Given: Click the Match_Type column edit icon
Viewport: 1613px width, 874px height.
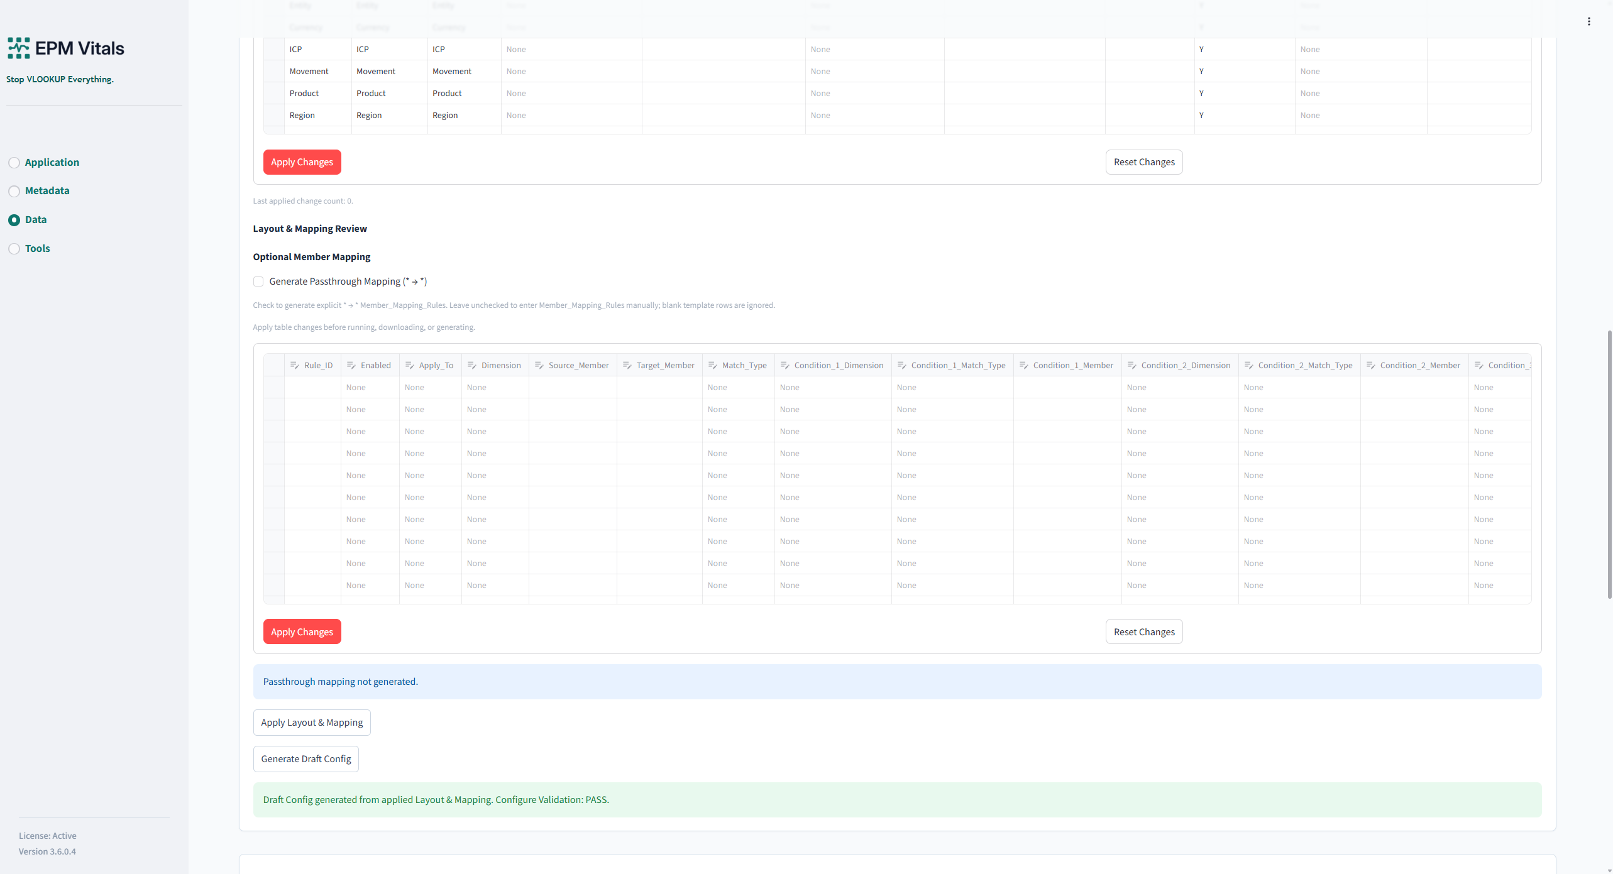Looking at the screenshot, I should pos(712,365).
